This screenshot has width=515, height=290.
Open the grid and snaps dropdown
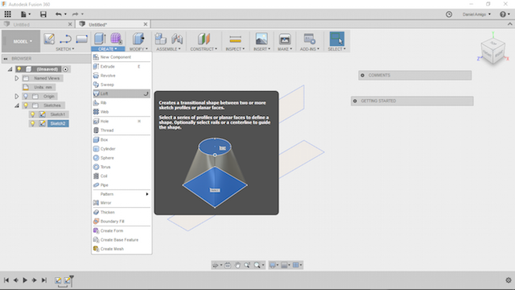click(x=297, y=265)
